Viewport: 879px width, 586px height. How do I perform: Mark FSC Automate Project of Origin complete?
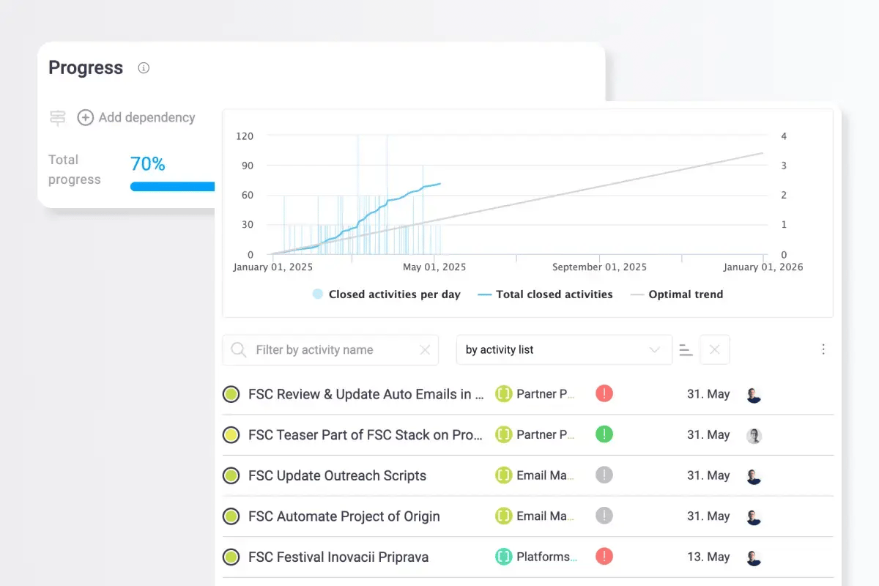[231, 516]
